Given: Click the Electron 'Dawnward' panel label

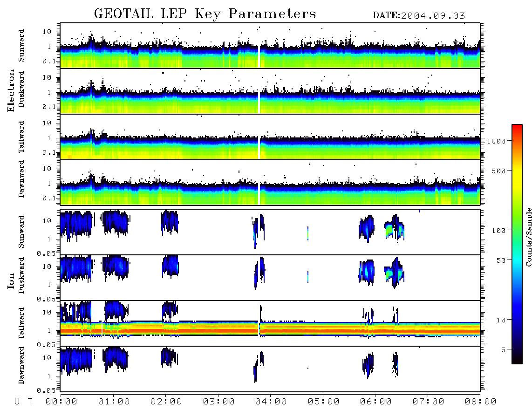Looking at the screenshot, I should (x=21, y=179).
